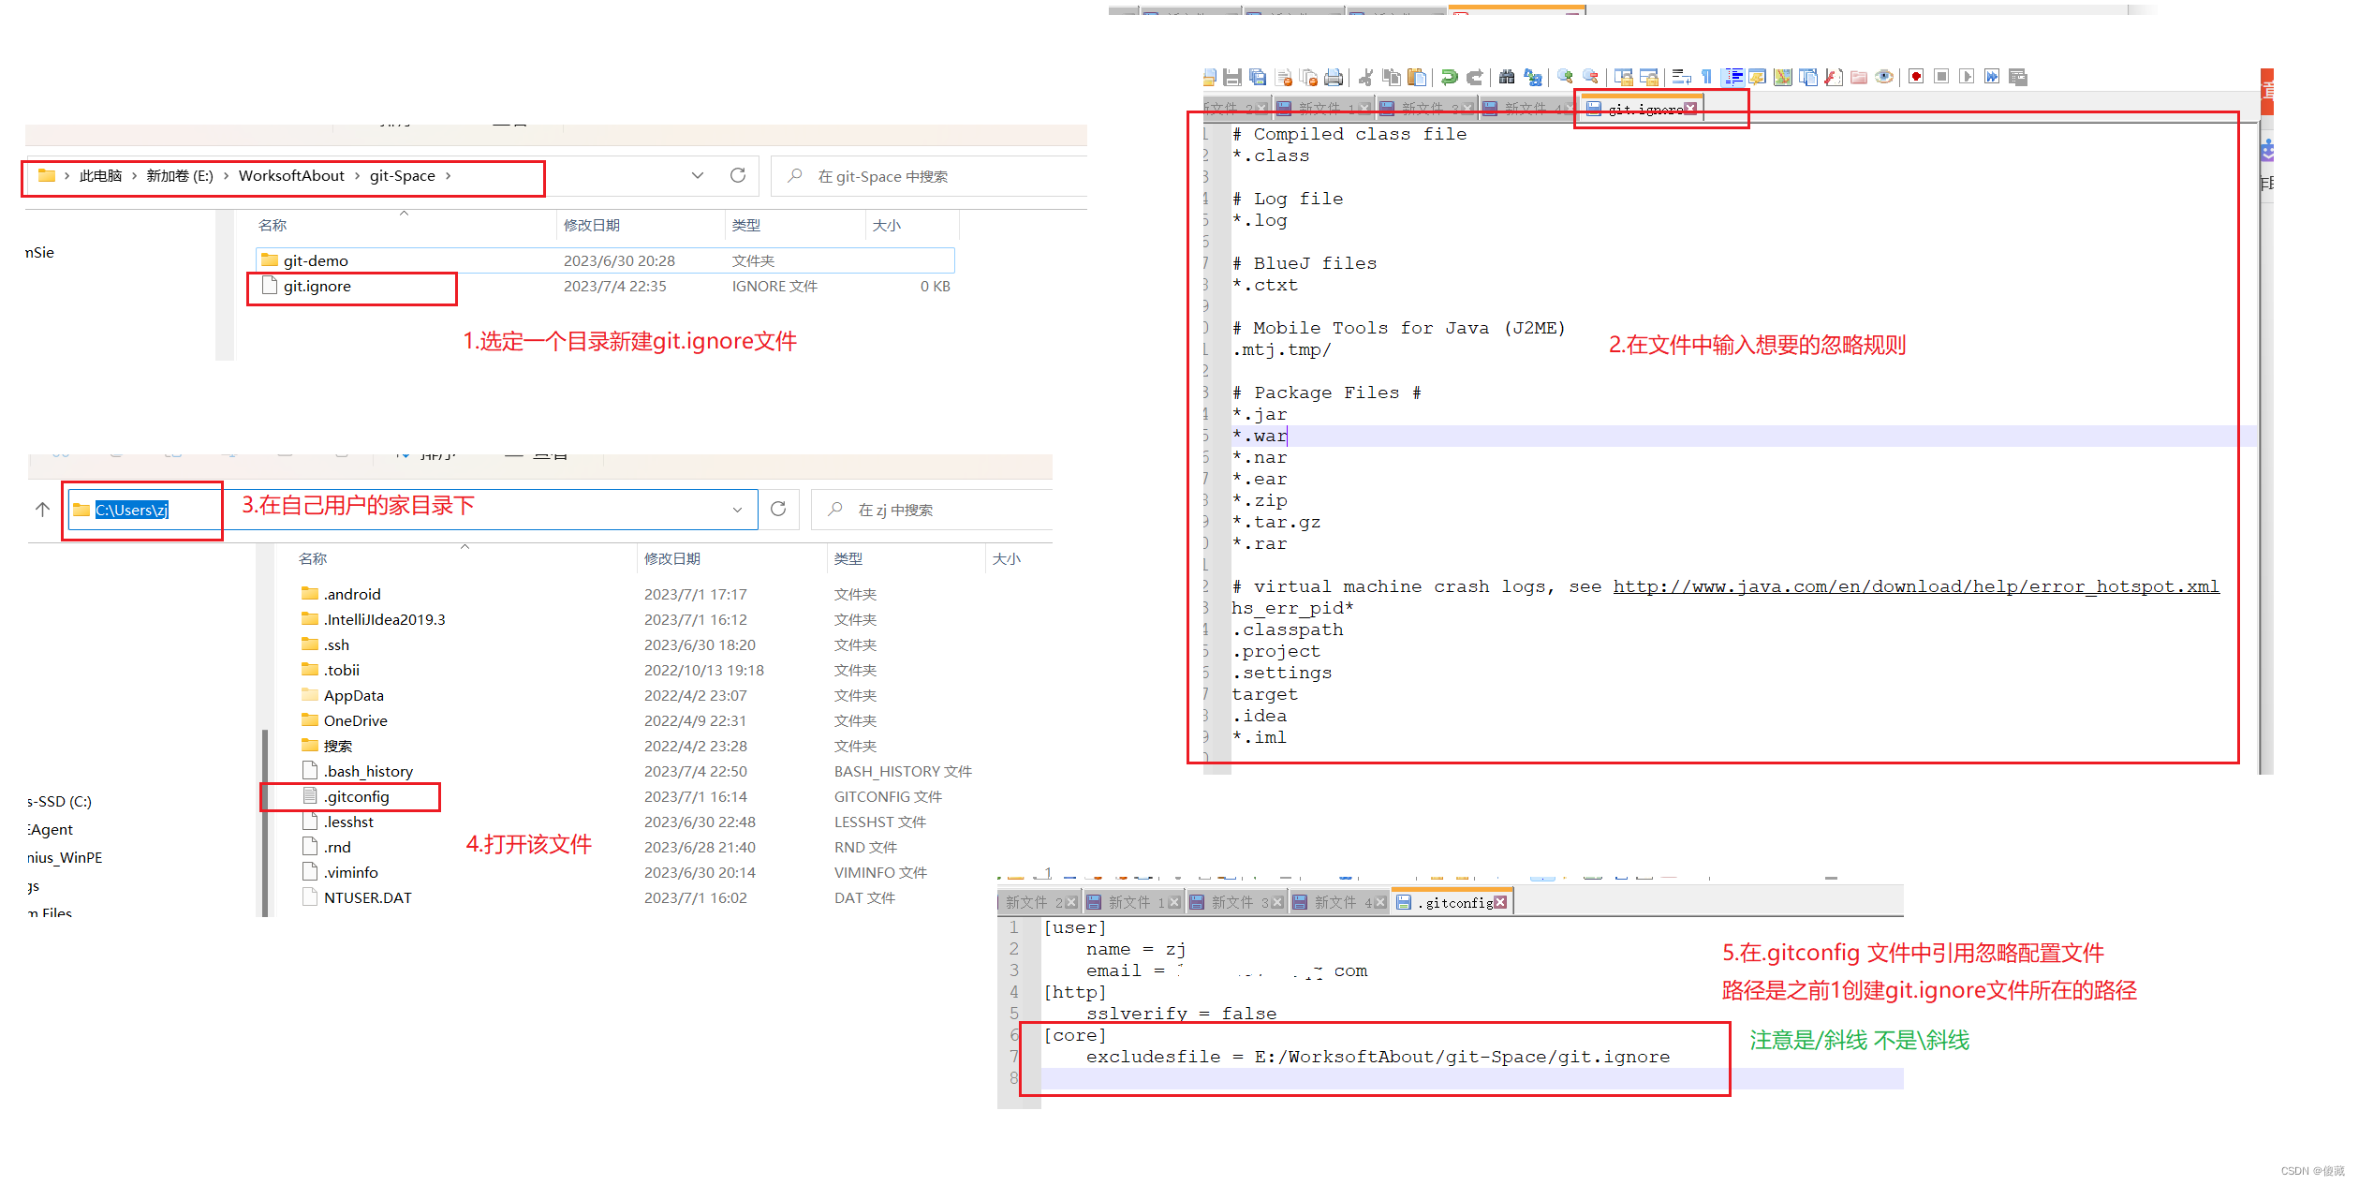Select s-SSD (C:) in navigation pane
Screen dimensions: 2359x1185
click(60, 802)
